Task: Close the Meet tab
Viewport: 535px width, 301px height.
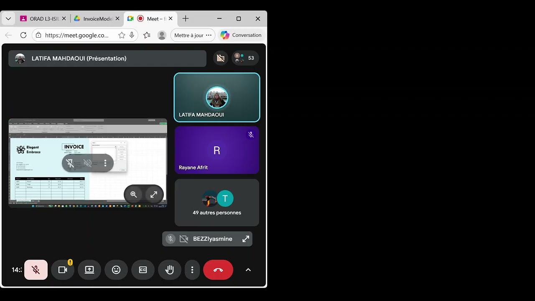Action: point(171,19)
